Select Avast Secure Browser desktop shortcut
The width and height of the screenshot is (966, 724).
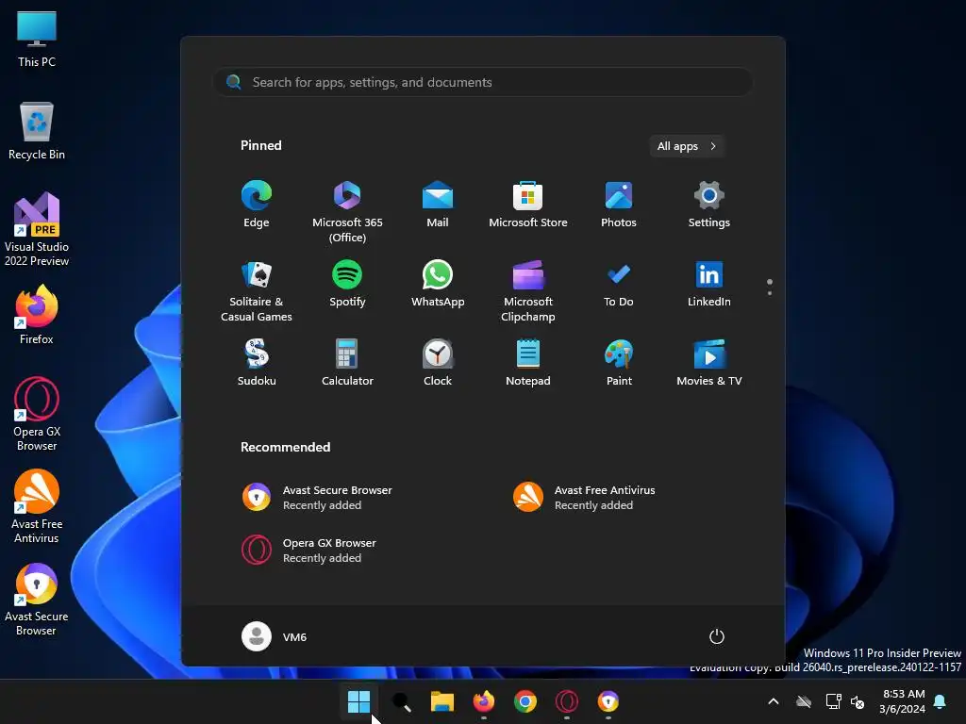point(37,599)
